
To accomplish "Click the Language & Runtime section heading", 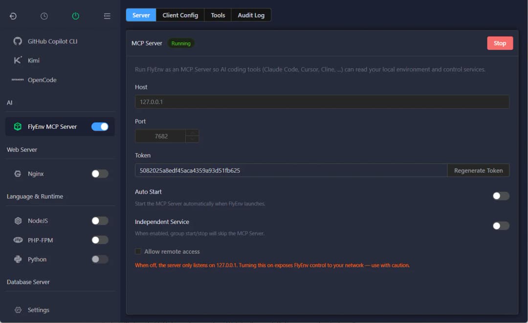I will tap(35, 196).
